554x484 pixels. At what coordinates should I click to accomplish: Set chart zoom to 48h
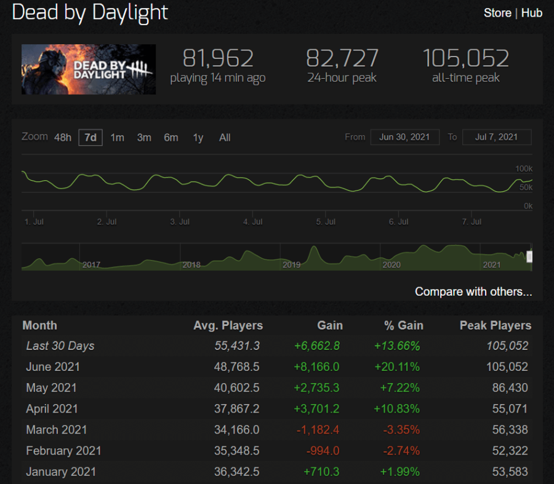tap(63, 137)
